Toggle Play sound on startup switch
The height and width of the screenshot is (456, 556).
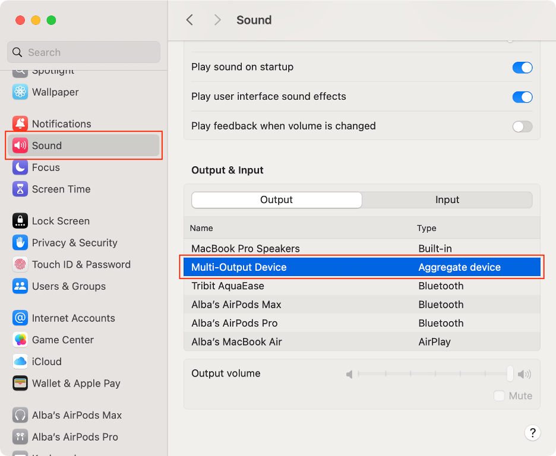click(522, 67)
